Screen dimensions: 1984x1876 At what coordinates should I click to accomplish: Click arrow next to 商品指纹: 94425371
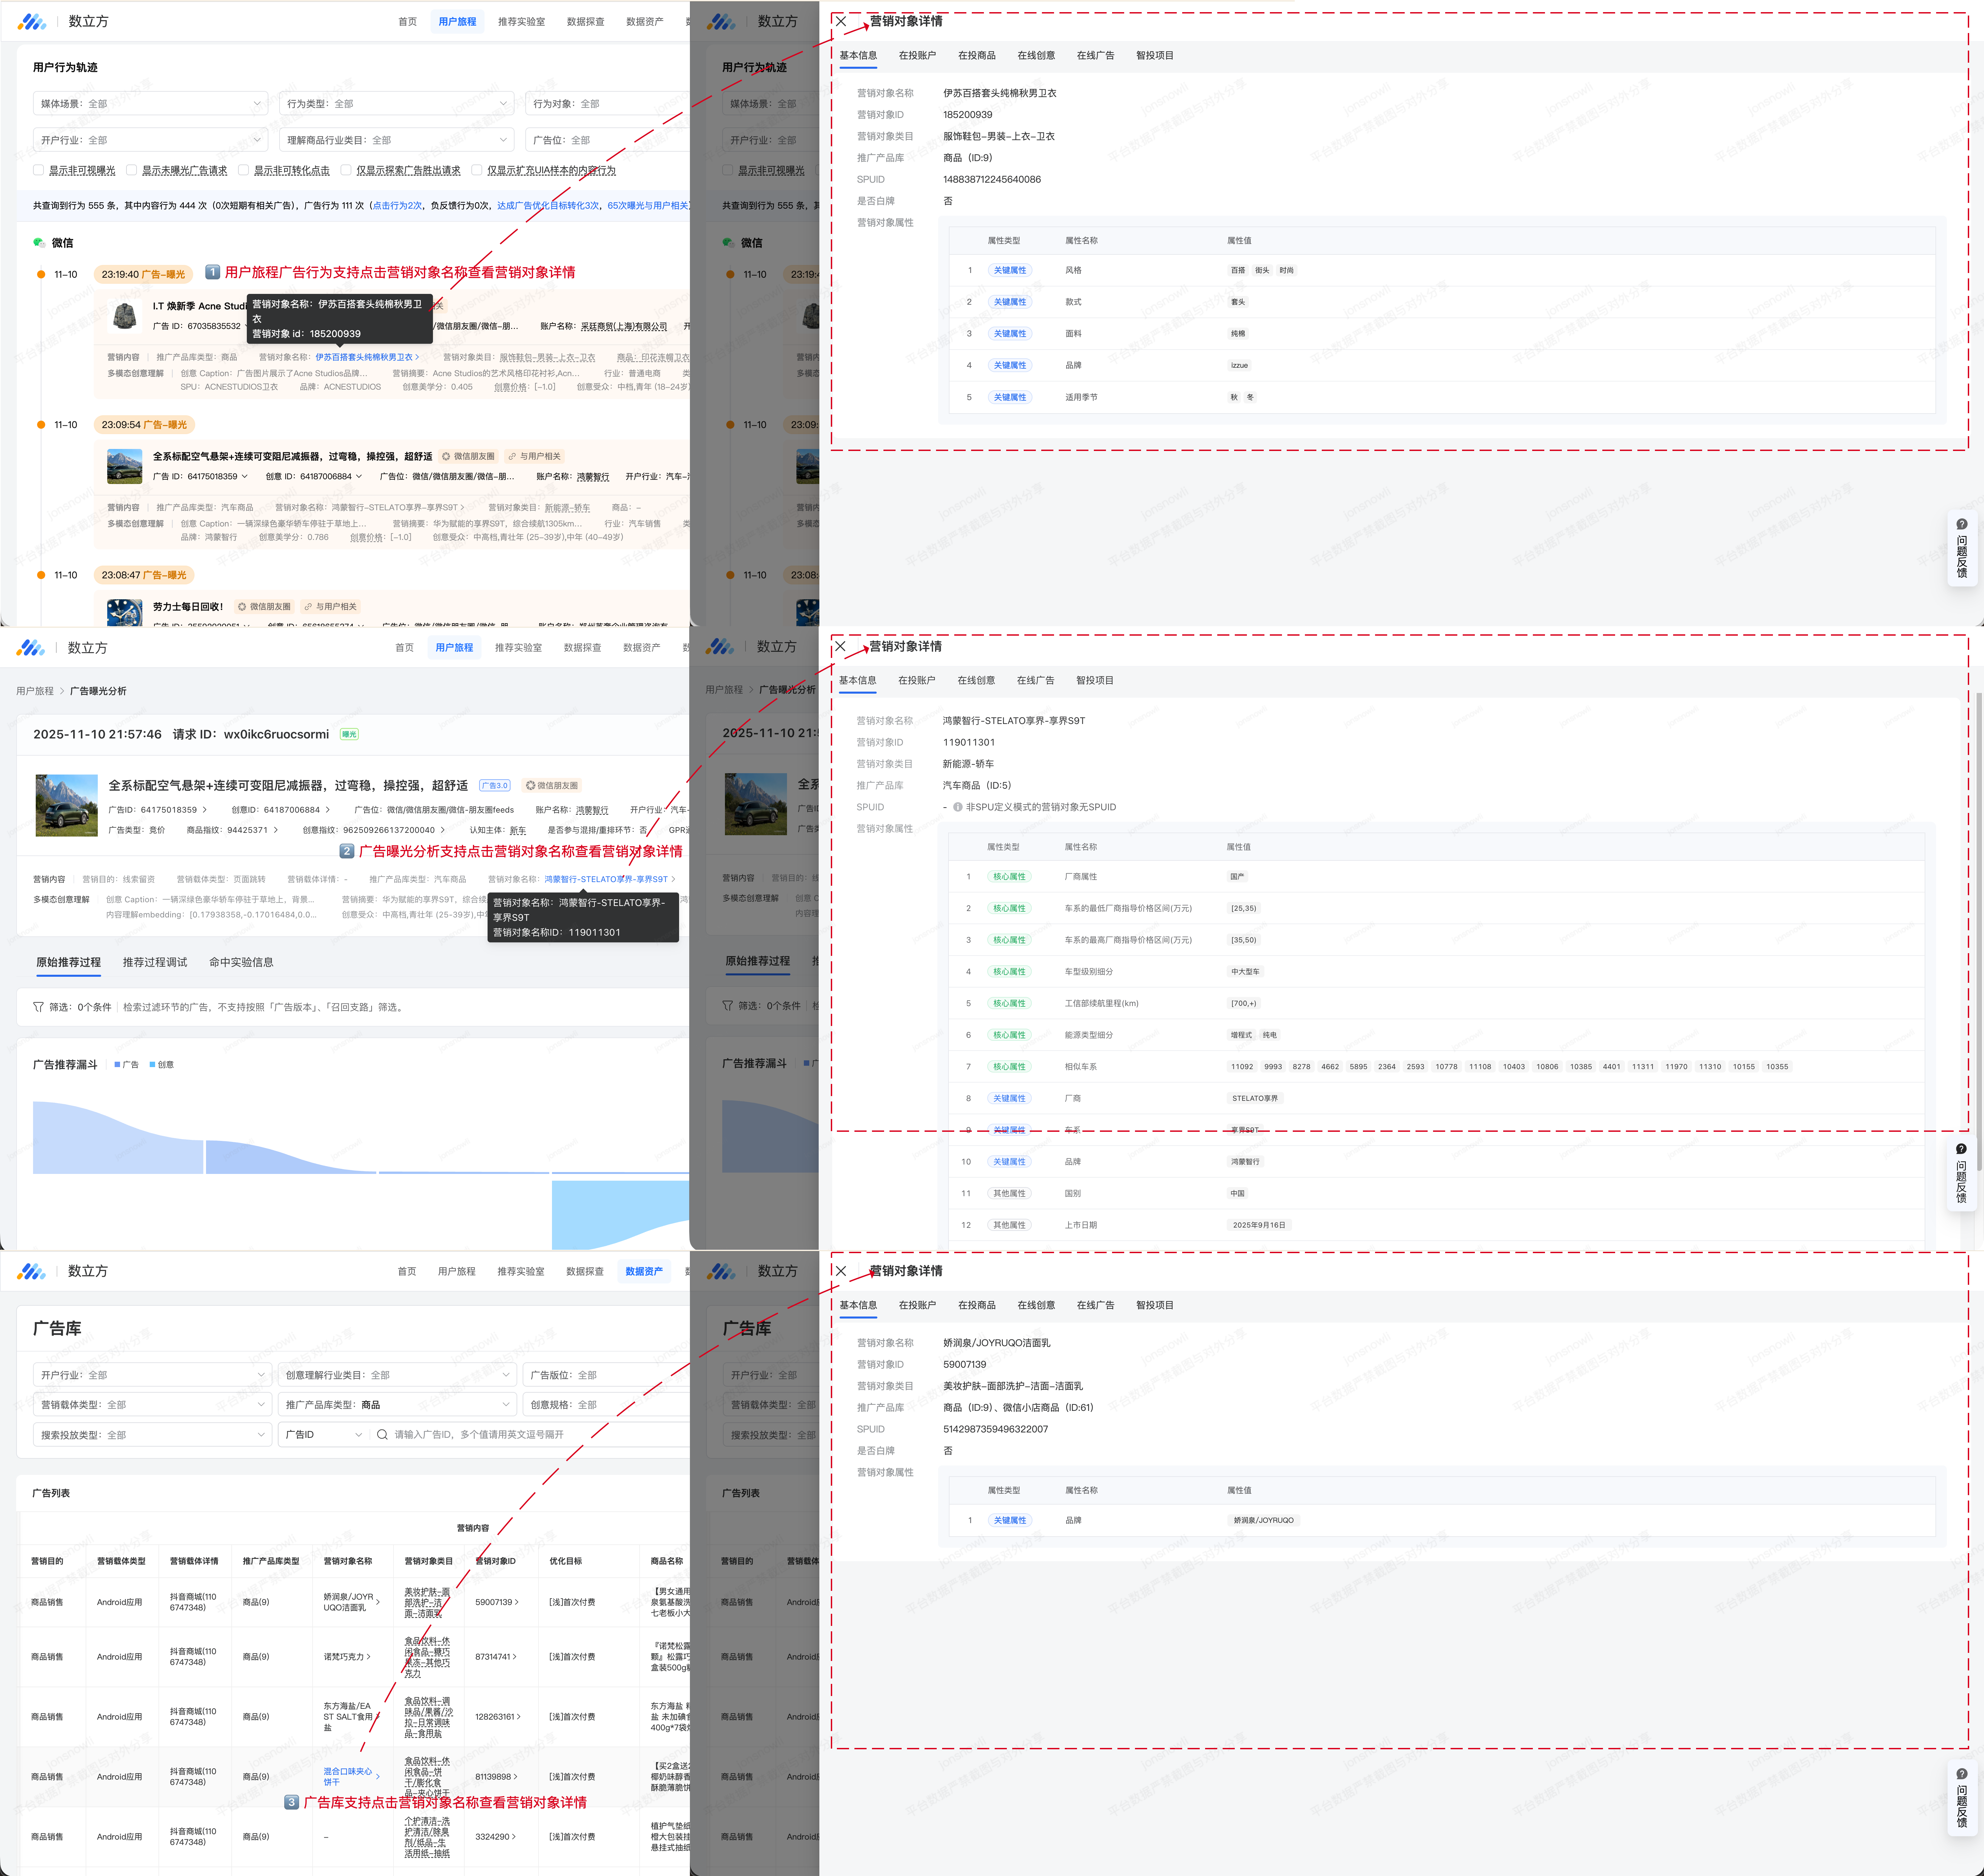click(276, 830)
